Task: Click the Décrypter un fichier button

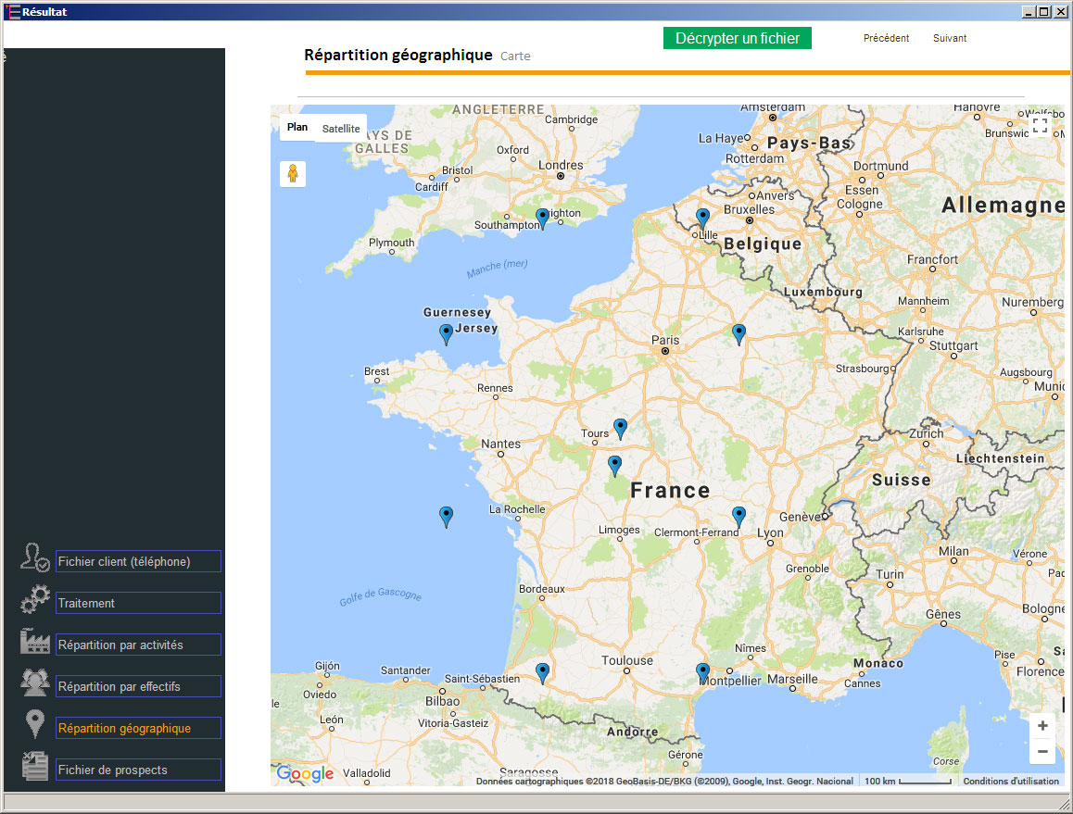Action: coord(737,38)
